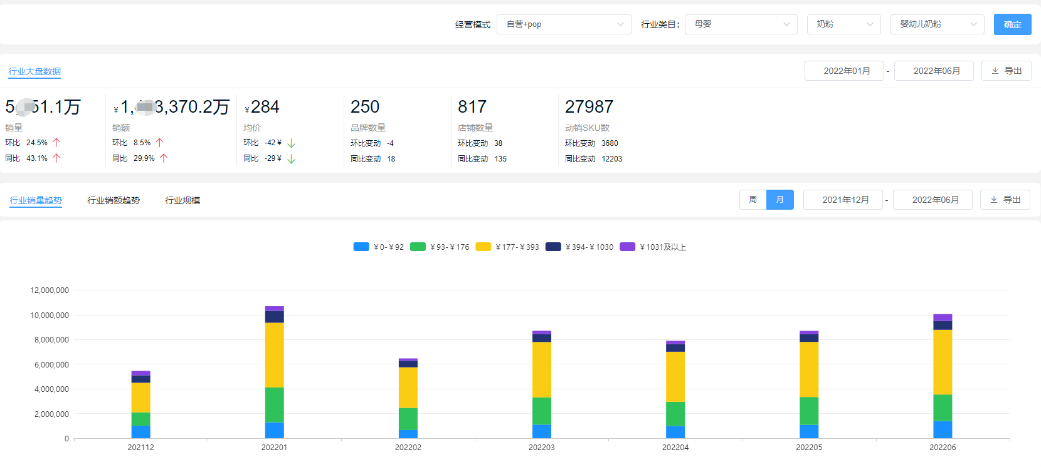The width and height of the screenshot is (1041, 467).
Task: Click the download icon in top 导出 button
Action: tap(995, 71)
